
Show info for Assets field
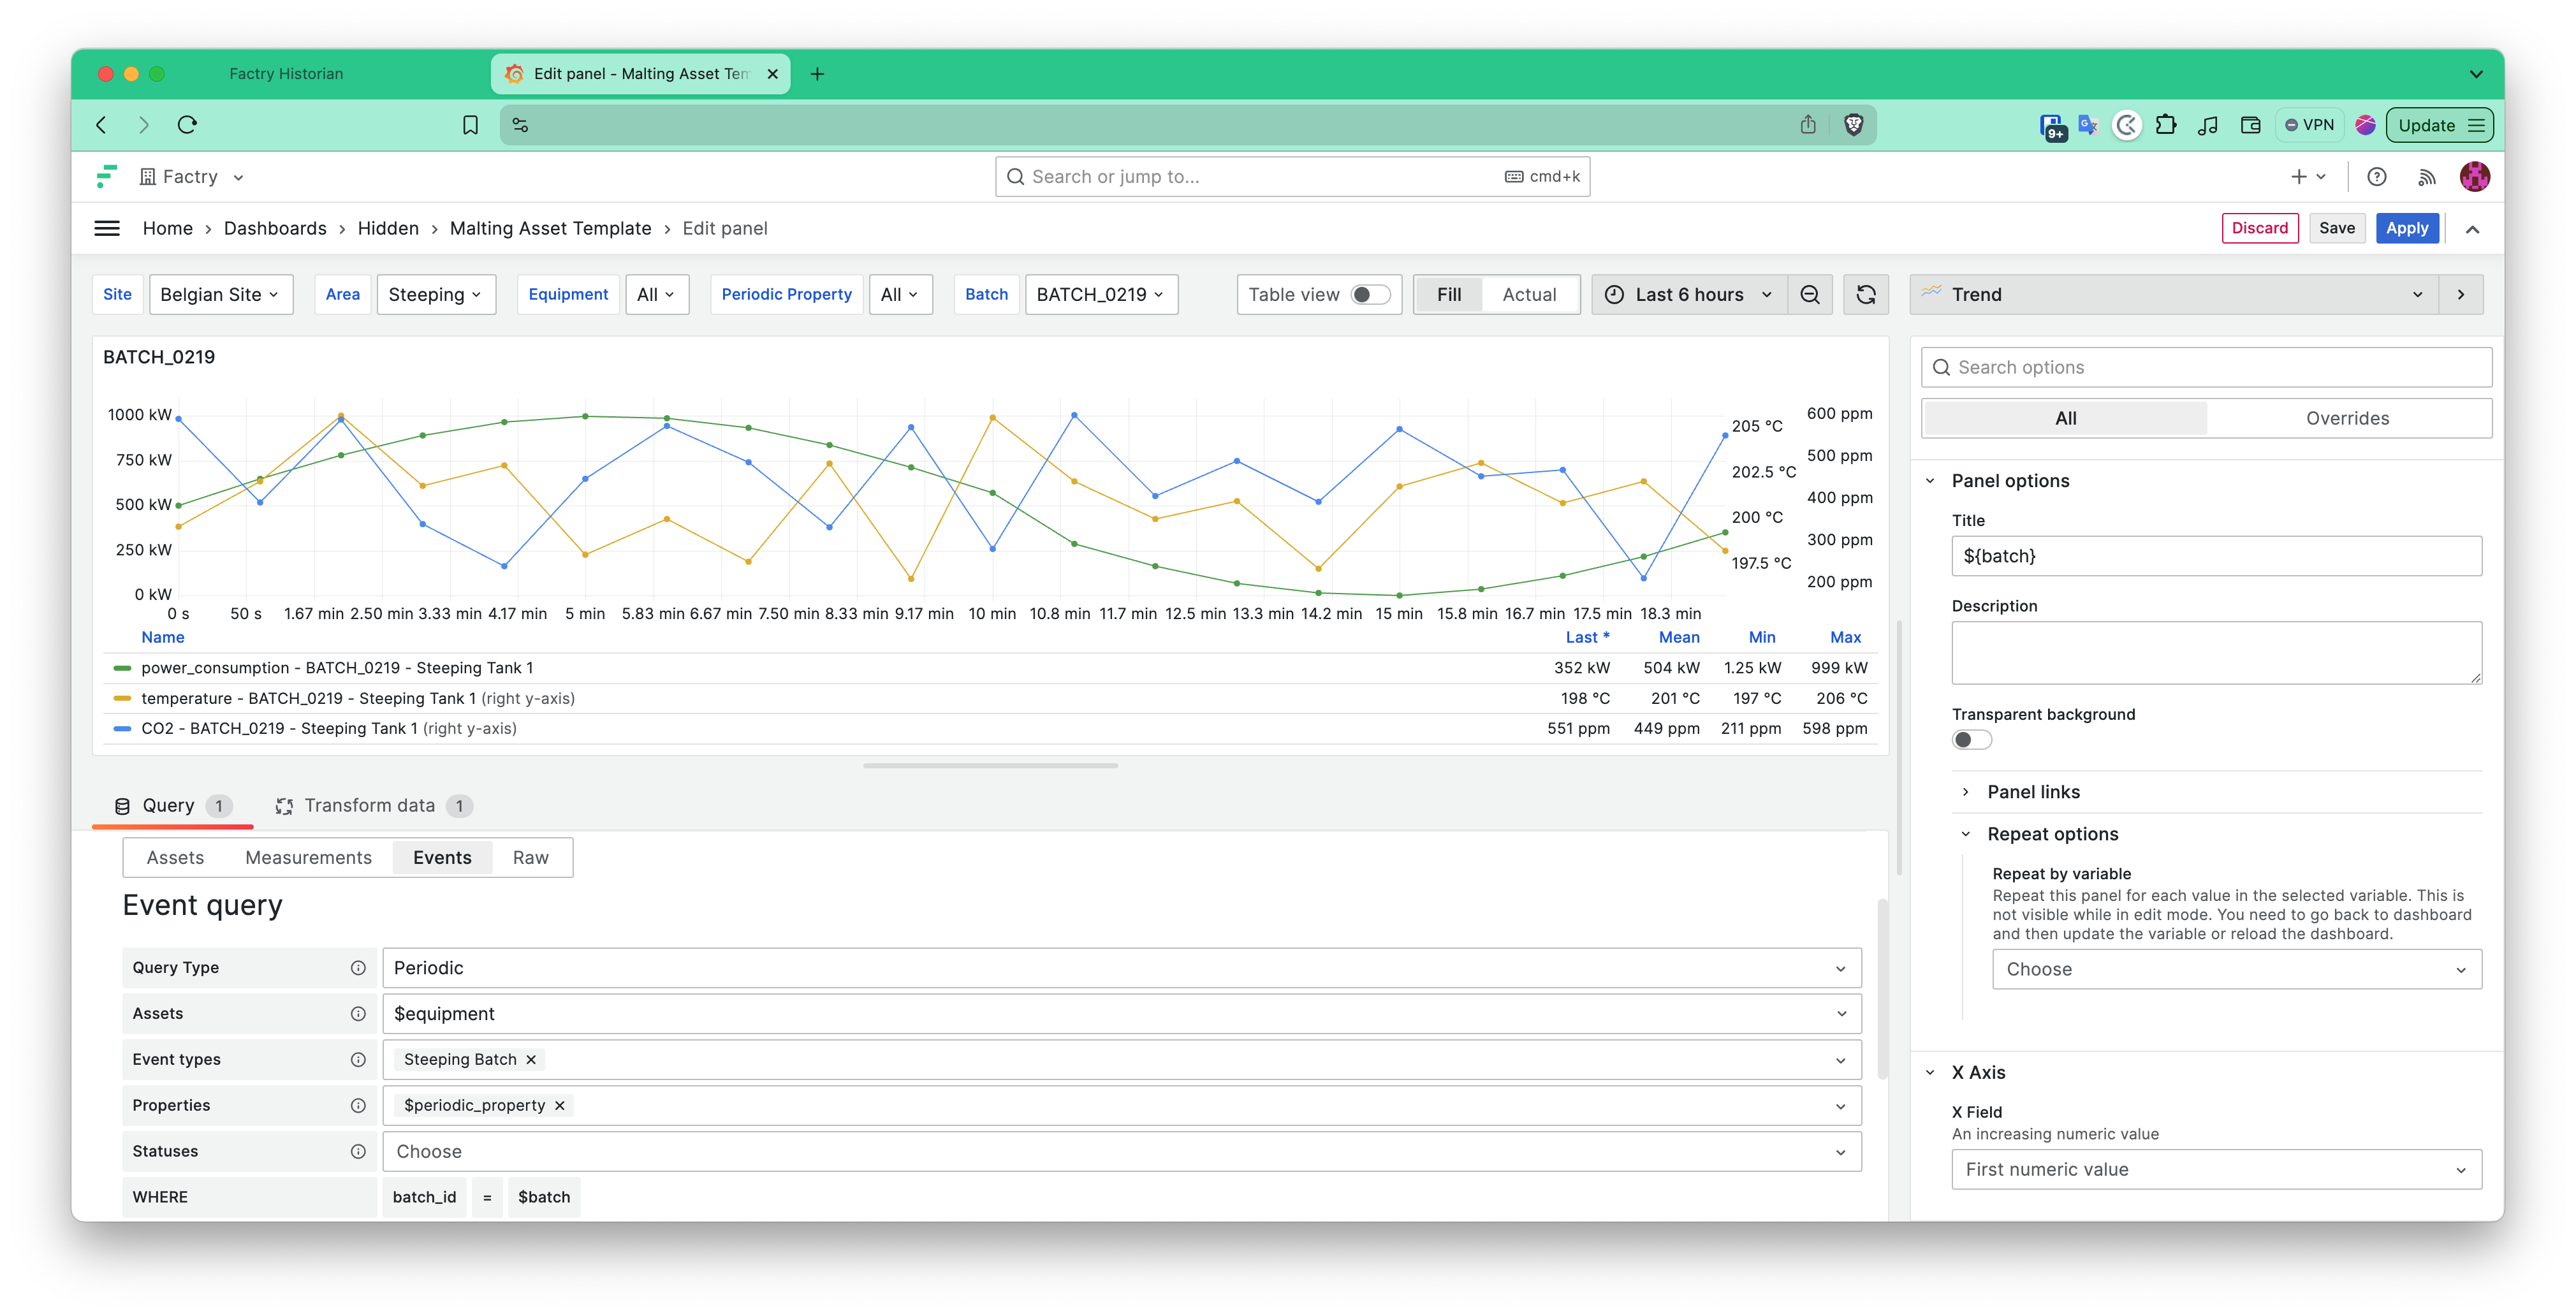click(x=358, y=1013)
